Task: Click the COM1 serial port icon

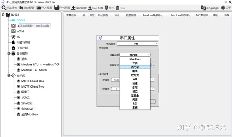Action: (13, 20)
